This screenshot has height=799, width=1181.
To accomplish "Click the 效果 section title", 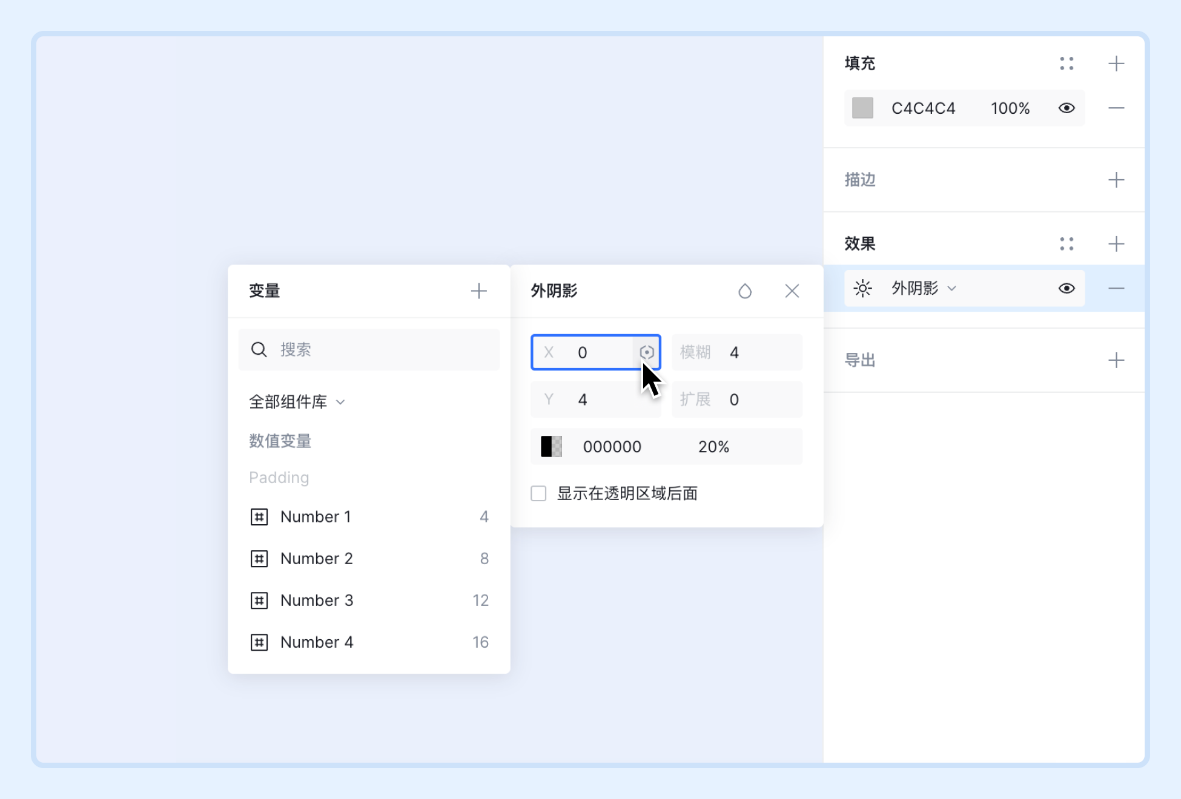I will 860,244.
